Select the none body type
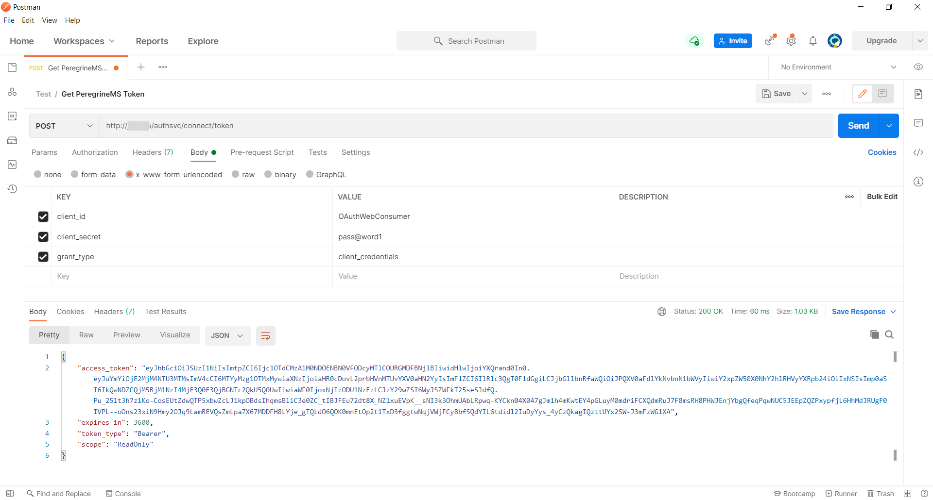933x500 pixels. click(37, 174)
